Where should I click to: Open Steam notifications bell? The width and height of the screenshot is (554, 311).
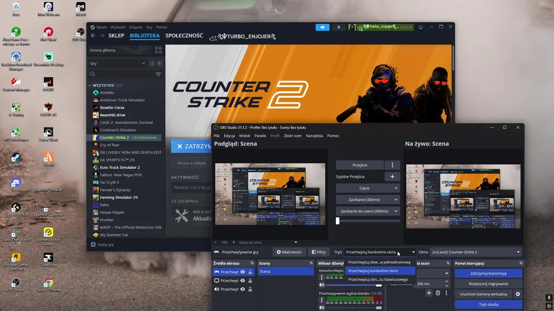[x=338, y=27]
